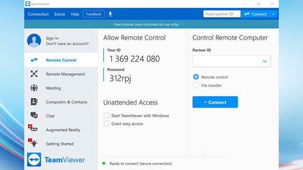Minimize the TeamViewer window

[x=245, y=4]
